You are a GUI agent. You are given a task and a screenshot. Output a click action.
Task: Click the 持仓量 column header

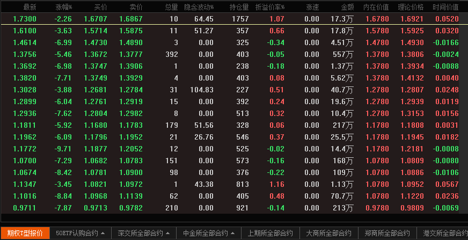239,7
